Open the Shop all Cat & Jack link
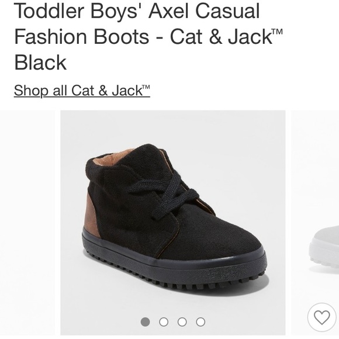This screenshot has height=339, width=339. click(x=82, y=91)
